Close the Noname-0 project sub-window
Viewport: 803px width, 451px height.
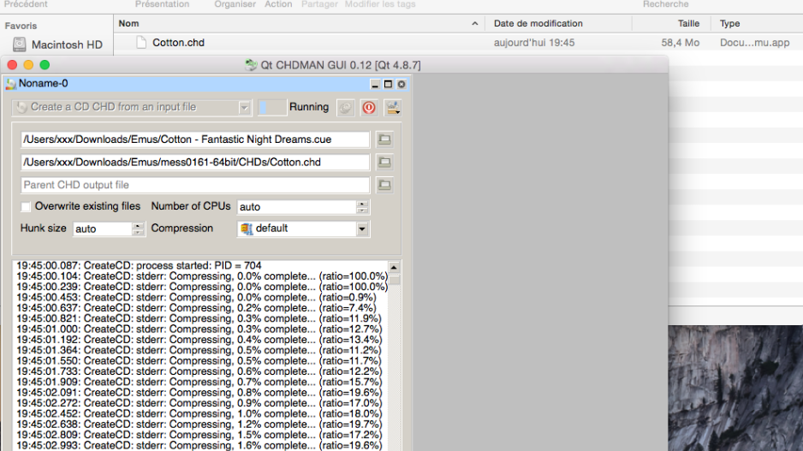401,85
